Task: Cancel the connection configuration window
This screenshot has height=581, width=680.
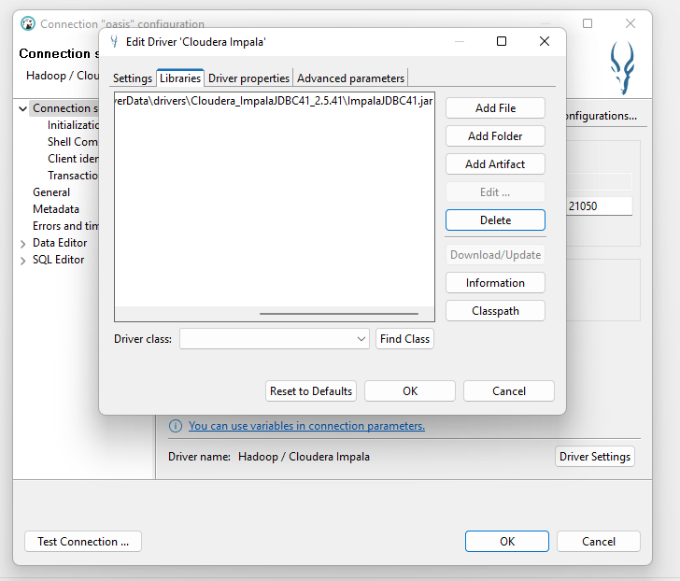Action: [599, 542]
